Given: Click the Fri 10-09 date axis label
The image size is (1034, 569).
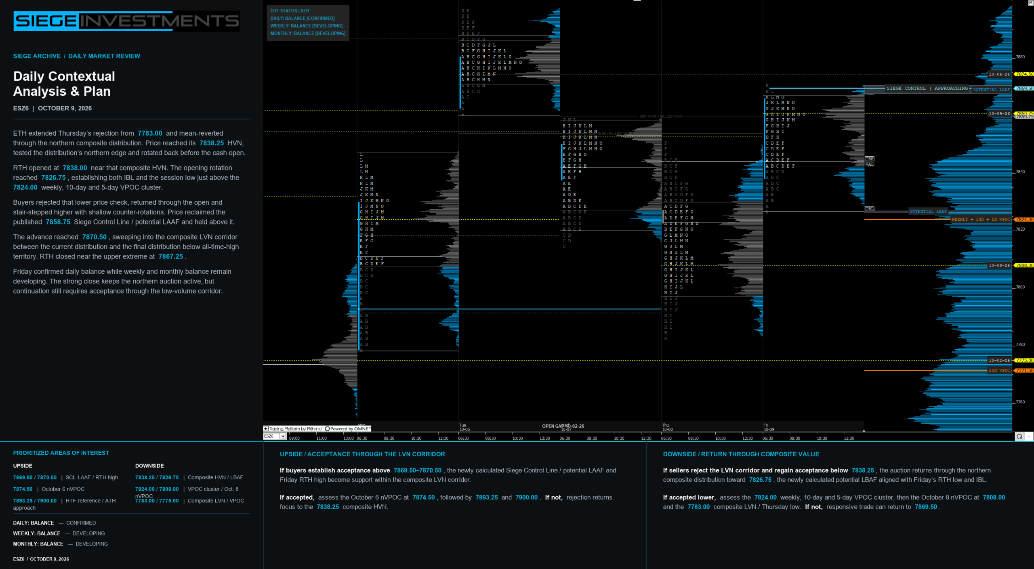Looking at the screenshot, I should pos(769,428).
